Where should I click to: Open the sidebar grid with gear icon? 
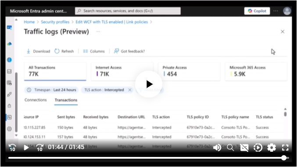pyautogui.click(x=9, y=83)
